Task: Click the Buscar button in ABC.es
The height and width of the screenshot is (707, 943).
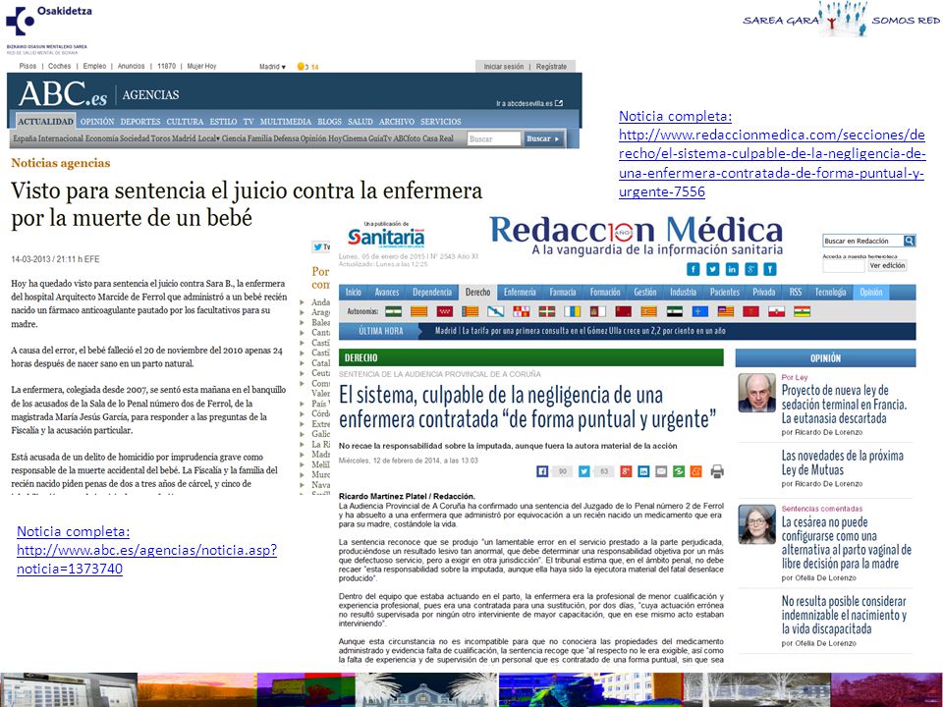Action: tap(543, 138)
